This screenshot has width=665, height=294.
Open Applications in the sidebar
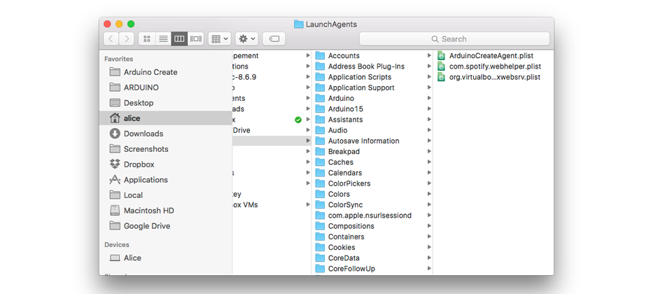165,179
